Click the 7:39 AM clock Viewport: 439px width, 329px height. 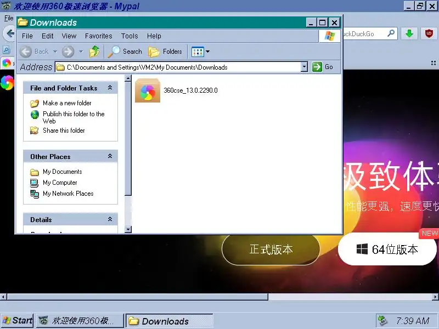click(x=413, y=321)
